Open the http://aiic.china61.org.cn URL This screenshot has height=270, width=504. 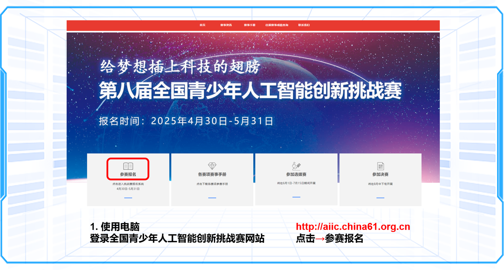click(353, 226)
